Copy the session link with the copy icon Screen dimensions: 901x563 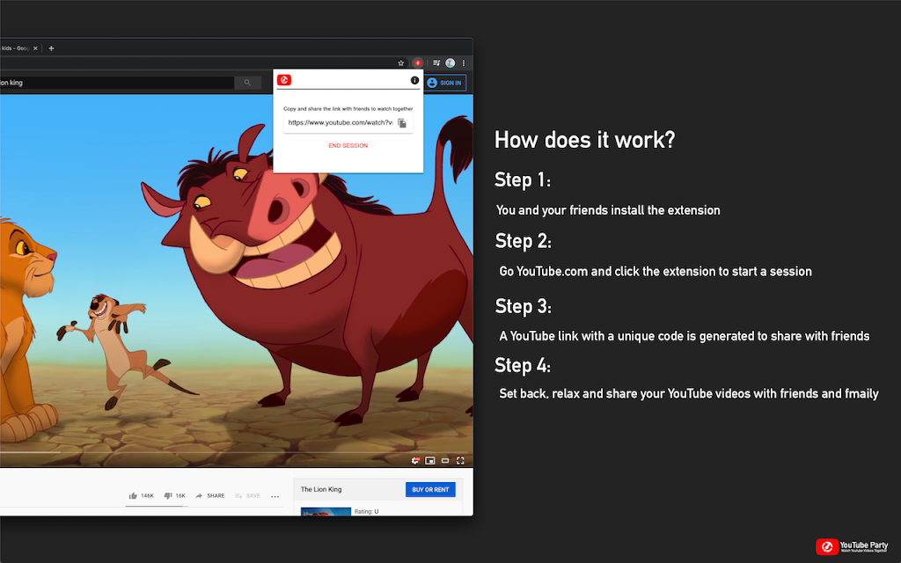tap(402, 123)
